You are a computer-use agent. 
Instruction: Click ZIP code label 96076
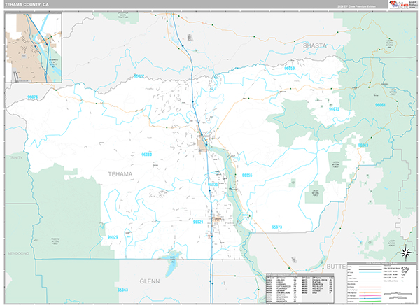point(32,97)
